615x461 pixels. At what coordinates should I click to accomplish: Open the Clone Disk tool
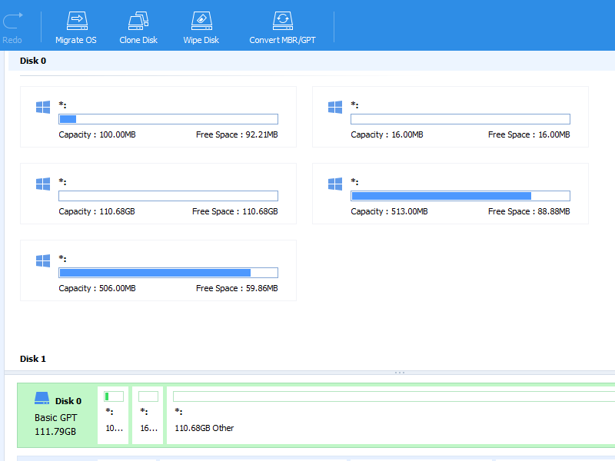tap(138, 21)
